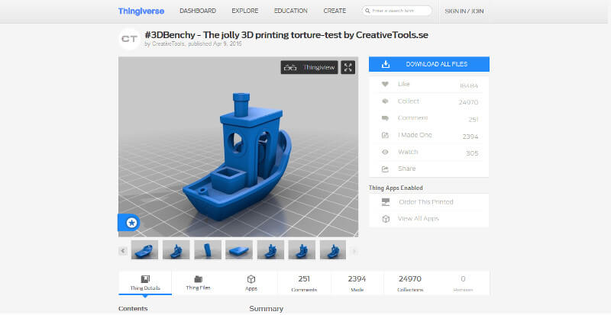Click the Contents heading
611x315 pixels.
point(133,309)
